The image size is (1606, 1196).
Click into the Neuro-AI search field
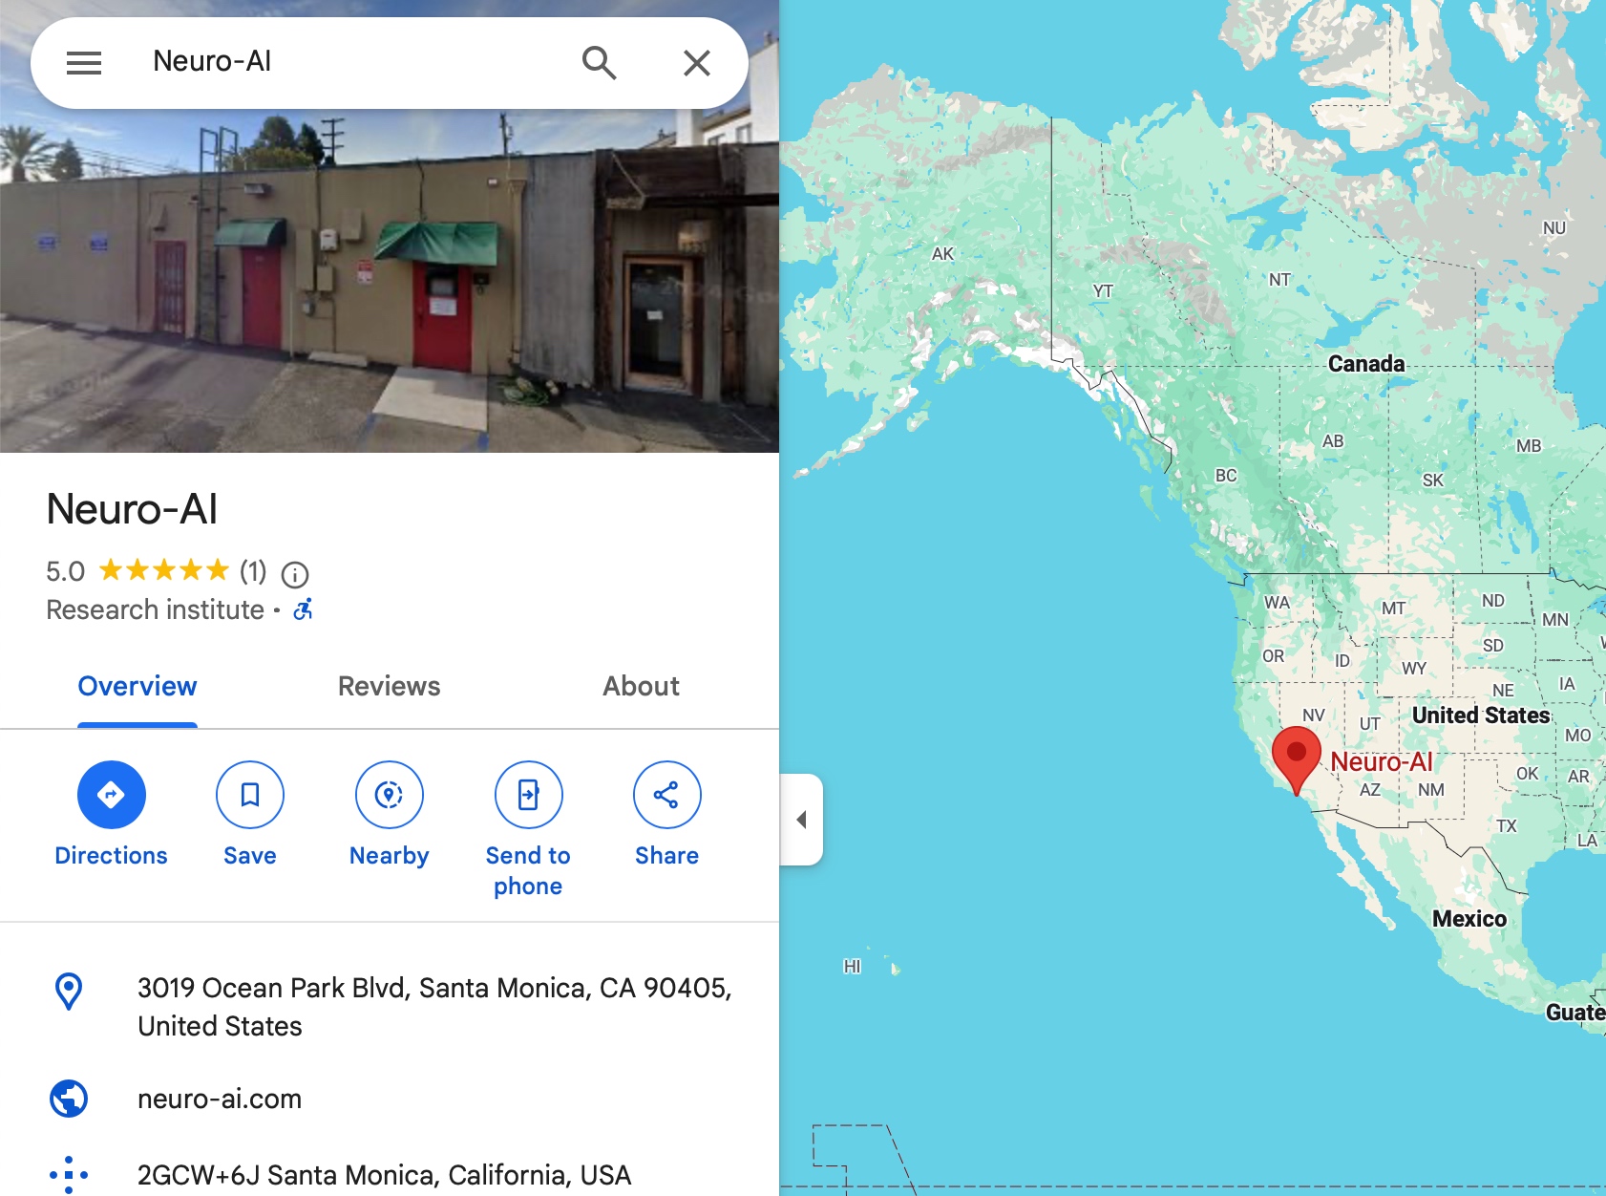[x=353, y=62]
